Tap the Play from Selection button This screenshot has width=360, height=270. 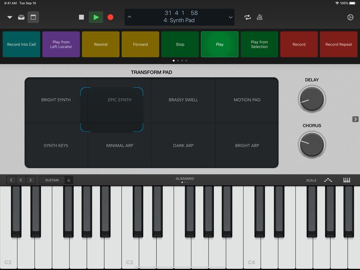tap(259, 44)
